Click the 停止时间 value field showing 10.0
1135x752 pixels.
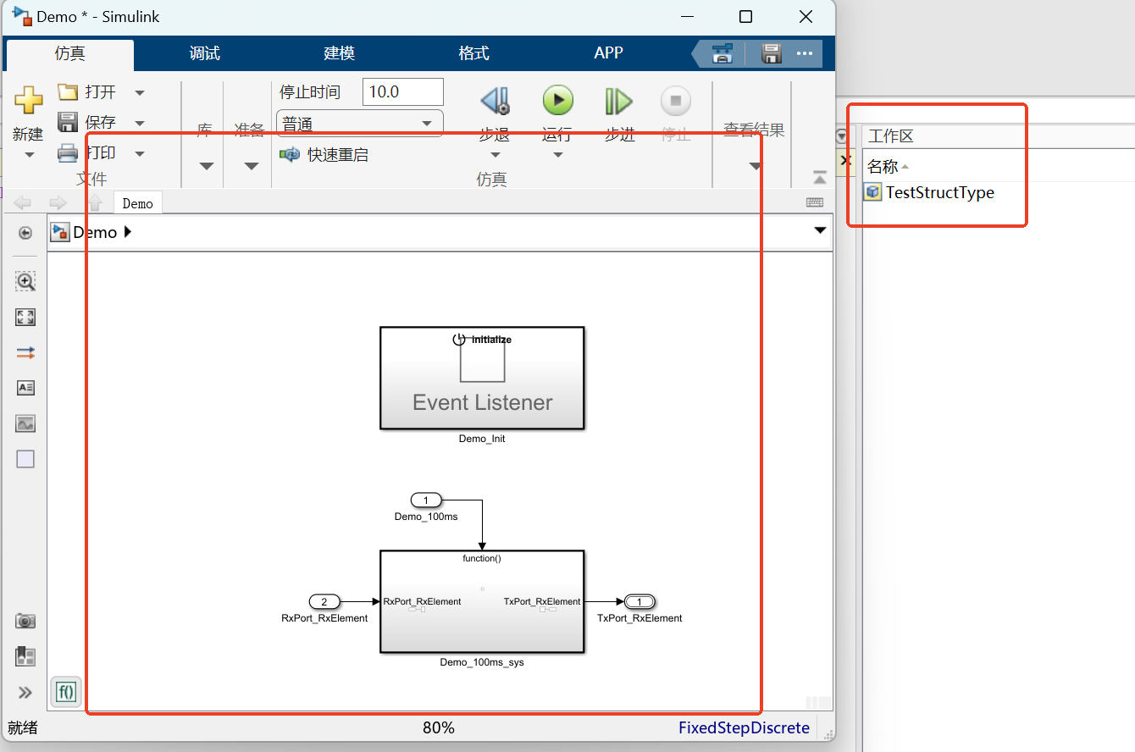[x=402, y=91]
